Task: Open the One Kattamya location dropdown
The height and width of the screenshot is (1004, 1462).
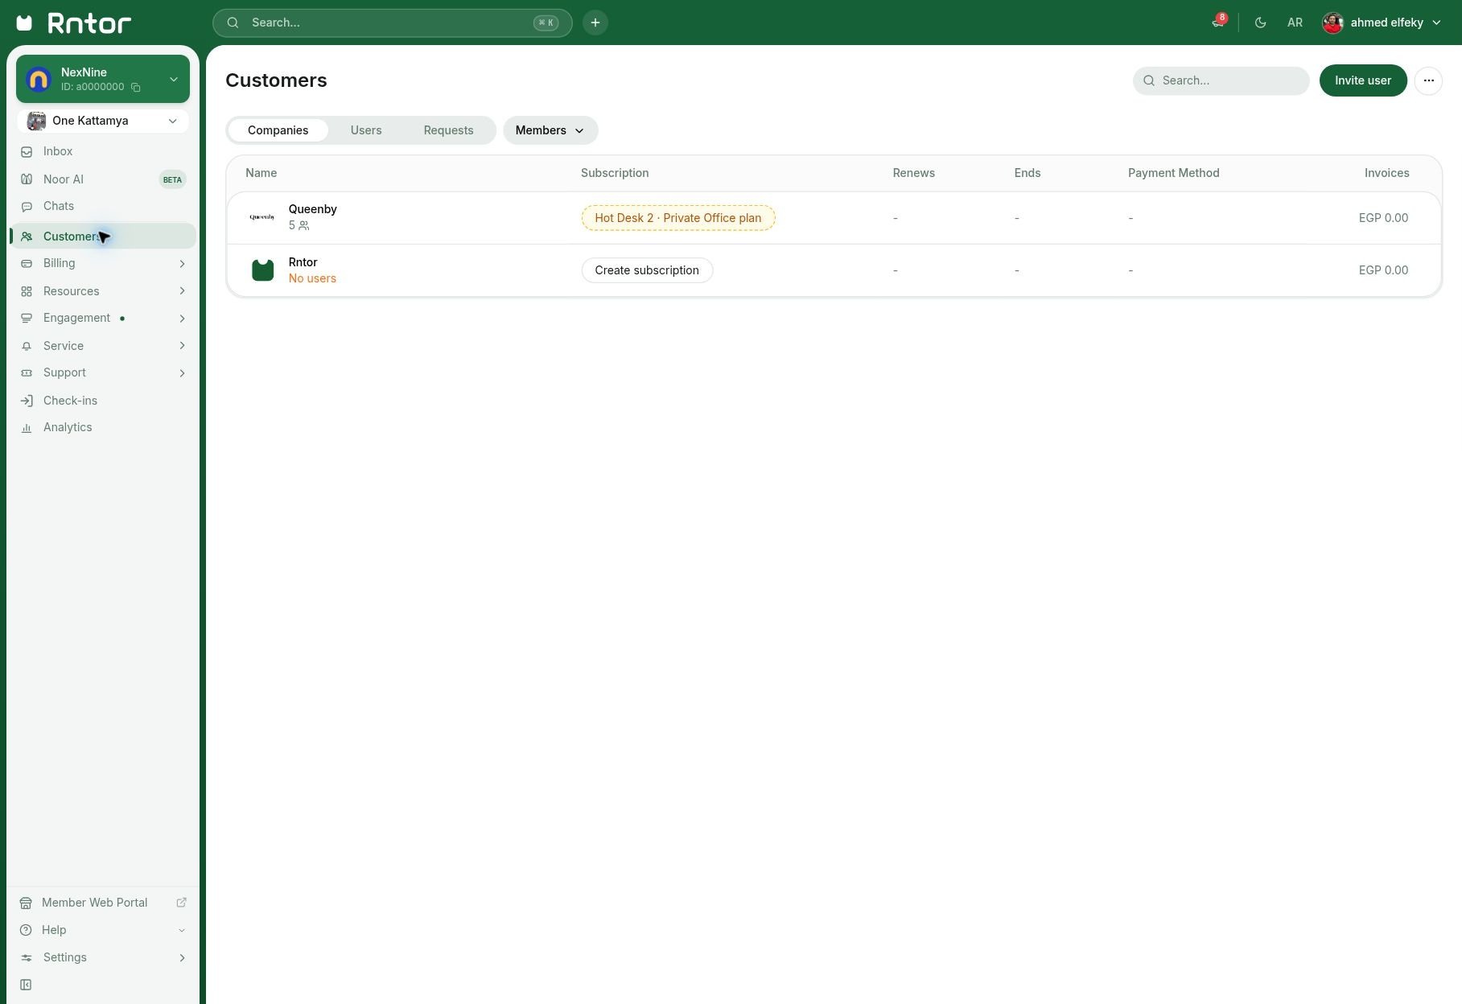Action: pyautogui.click(x=103, y=121)
